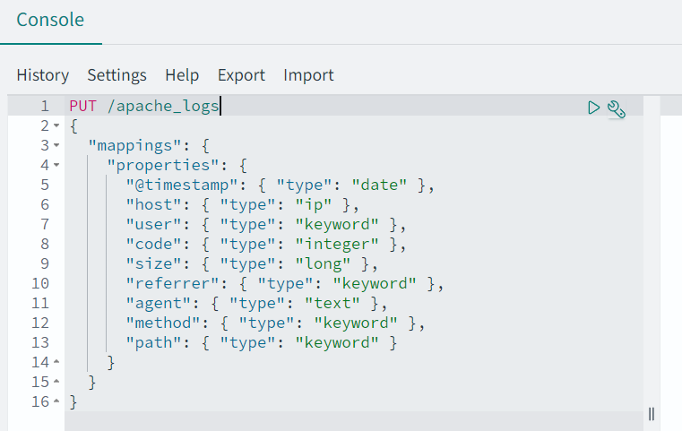
Task: Click the /apache_logs path text
Action: (163, 106)
